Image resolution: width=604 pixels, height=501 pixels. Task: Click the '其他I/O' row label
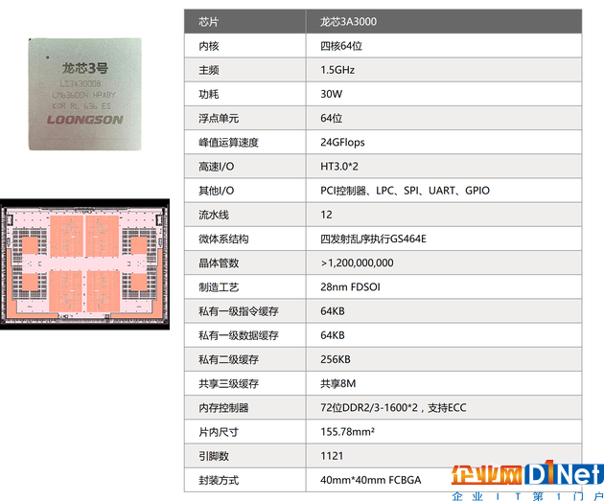click(216, 191)
